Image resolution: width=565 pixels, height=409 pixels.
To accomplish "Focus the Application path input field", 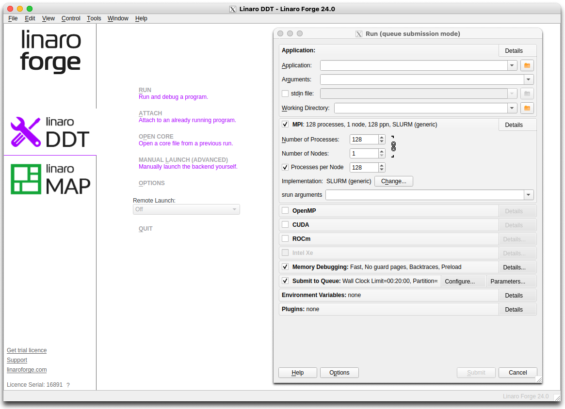I will (x=414, y=65).
